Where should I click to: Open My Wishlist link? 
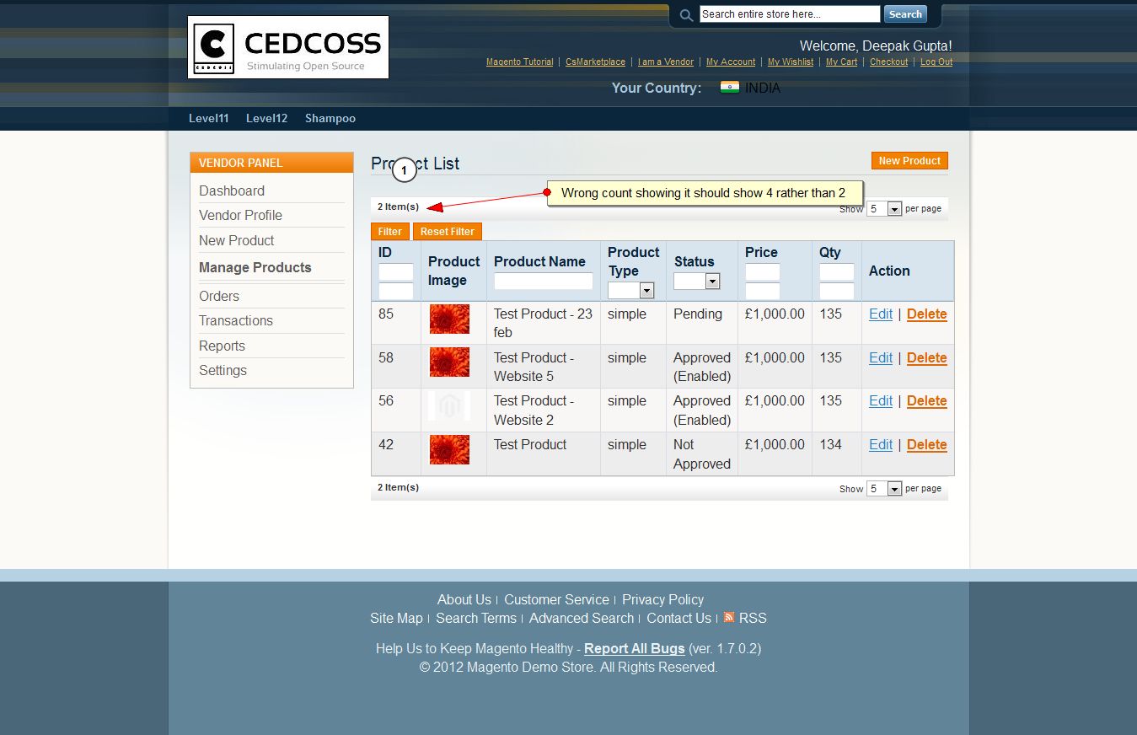[791, 62]
